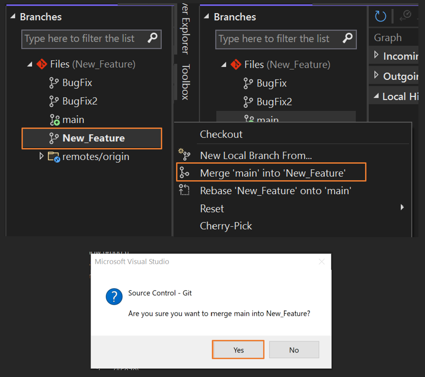
Task: Click the rebase icon in the context menu
Action: 184,190
